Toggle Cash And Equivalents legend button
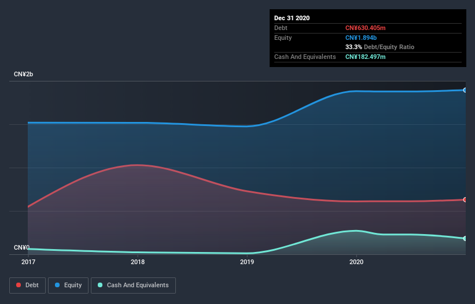 [133, 286]
